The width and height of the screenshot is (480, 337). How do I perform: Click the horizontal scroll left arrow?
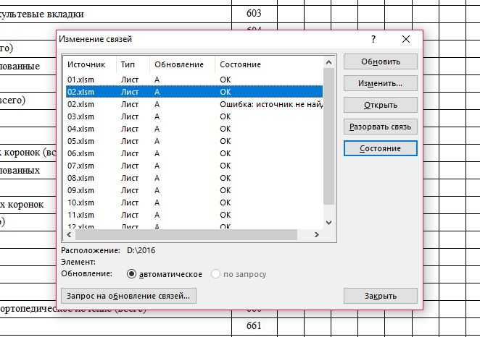[69, 234]
